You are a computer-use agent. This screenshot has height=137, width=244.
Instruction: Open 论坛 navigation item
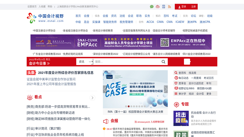[x=193, y=16]
